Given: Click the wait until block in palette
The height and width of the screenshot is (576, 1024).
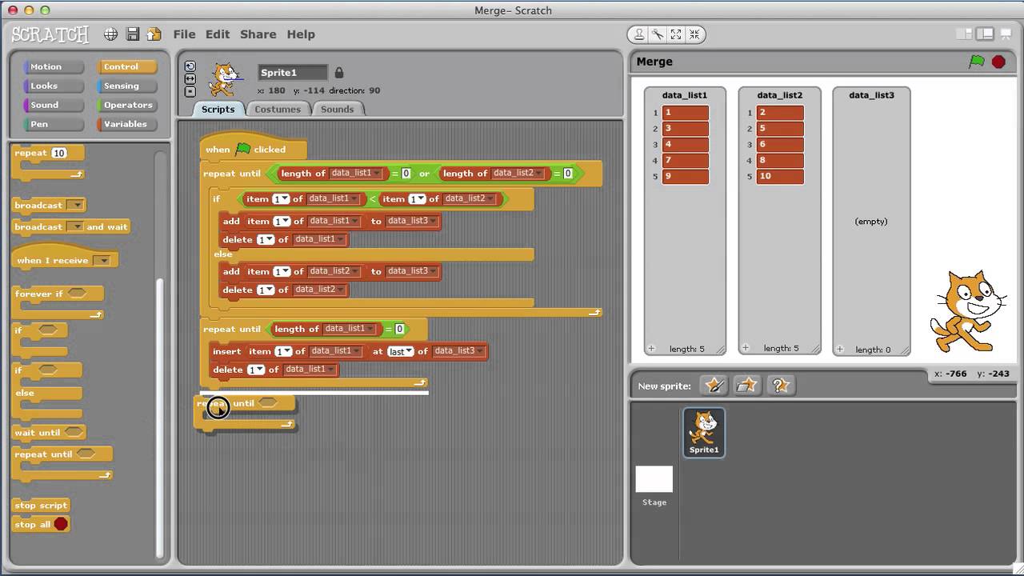Looking at the screenshot, I should [50, 433].
